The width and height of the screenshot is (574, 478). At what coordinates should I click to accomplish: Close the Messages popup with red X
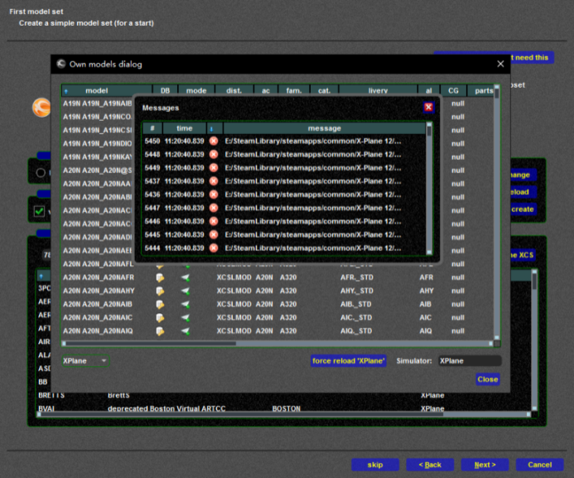pyautogui.click(x=428, y=107)
